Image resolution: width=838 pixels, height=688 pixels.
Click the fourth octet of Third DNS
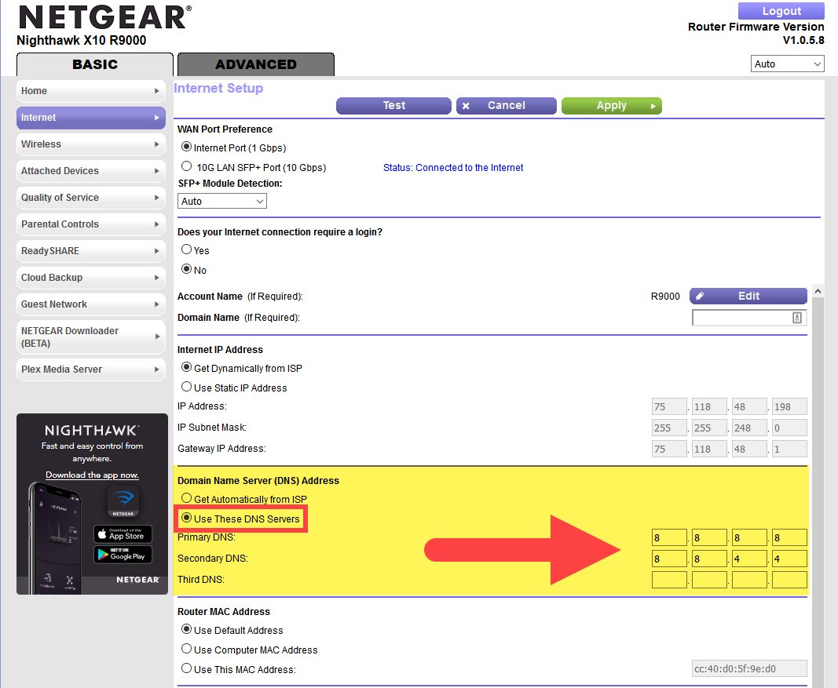[789, 580]
